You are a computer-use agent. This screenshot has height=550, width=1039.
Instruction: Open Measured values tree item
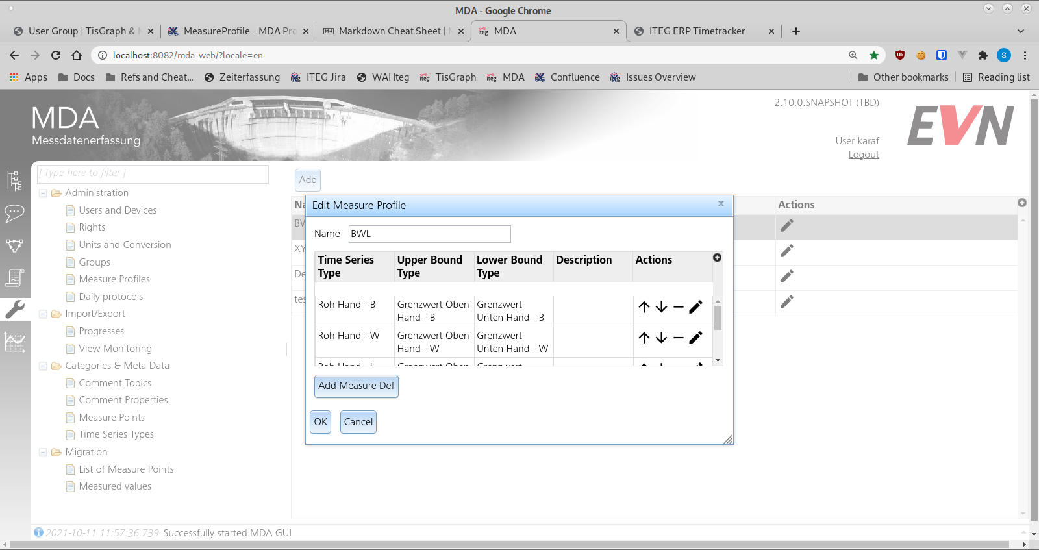pos(115,486)
